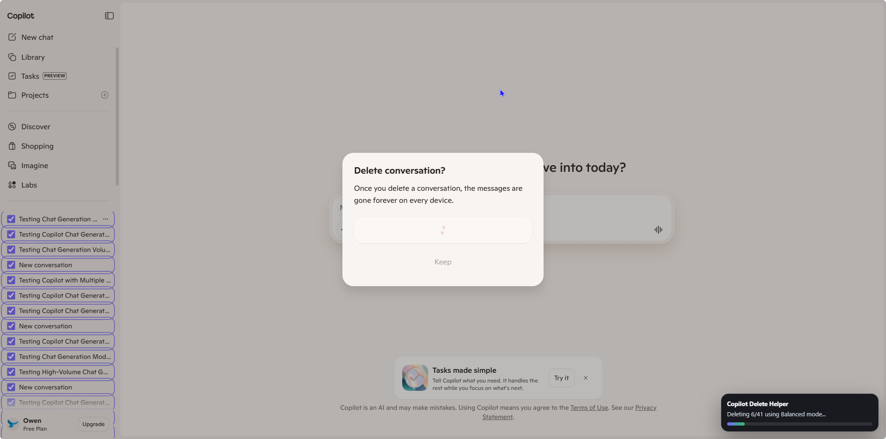Dismiss the Tasks made simple banner
Image resolution: width=886 pixels, height=439 pixels.
point(586,378)
